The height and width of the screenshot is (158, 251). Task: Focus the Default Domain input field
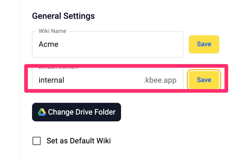point(108,80)
